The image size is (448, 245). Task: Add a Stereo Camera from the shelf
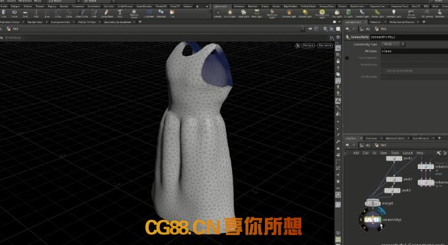coord(412,14)
